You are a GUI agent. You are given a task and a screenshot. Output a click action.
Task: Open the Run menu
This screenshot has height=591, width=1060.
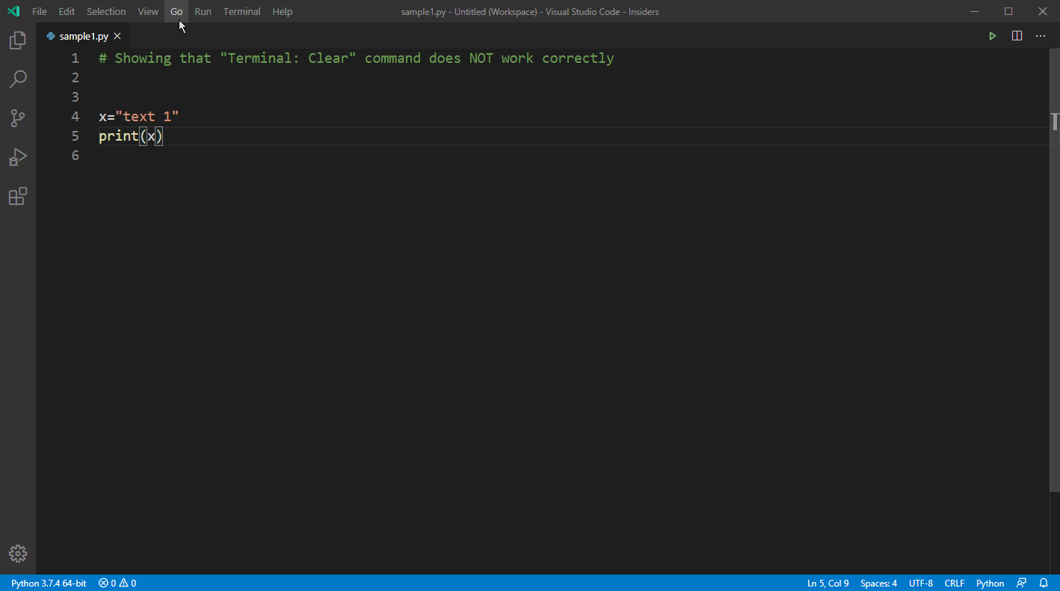pos(203,11)
